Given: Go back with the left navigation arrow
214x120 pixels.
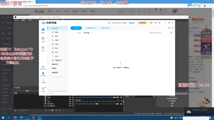Looking at the screenshot, I should pyautogui.click(x=71, y=33).
